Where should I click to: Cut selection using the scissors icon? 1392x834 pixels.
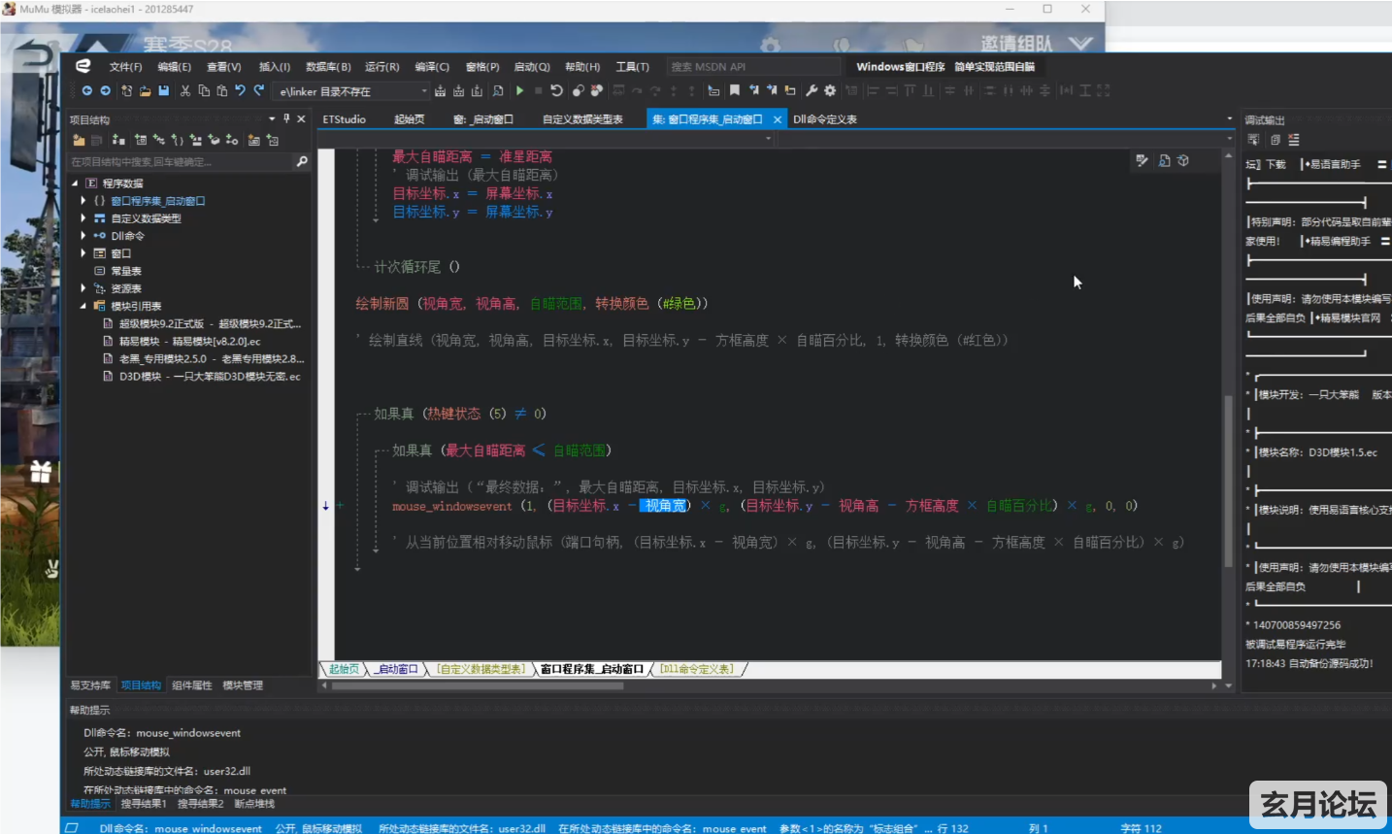tap(185, 90)
